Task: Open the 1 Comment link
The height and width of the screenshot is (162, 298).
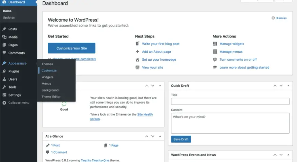Action: click(x=59, y=152)
